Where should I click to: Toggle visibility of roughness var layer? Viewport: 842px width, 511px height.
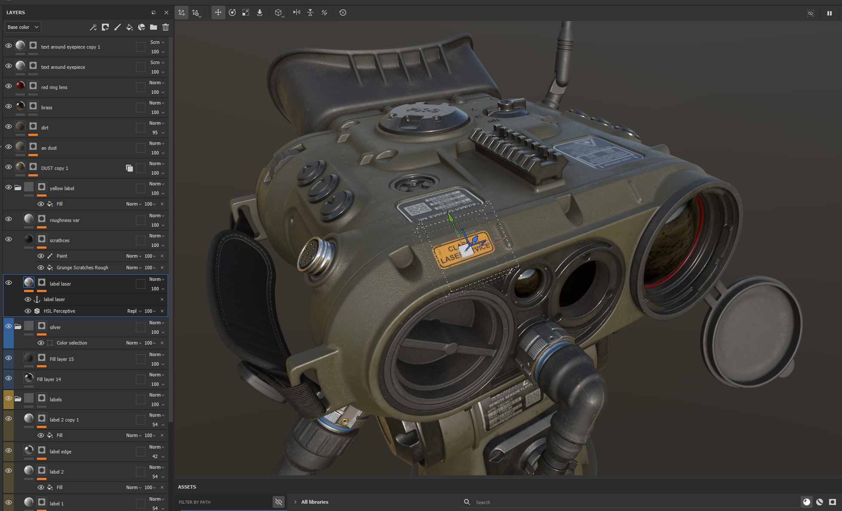9,219
